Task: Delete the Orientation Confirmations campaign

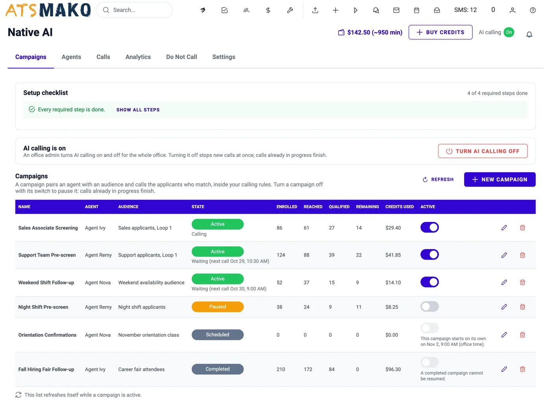Action: click(x=523, y=335)
